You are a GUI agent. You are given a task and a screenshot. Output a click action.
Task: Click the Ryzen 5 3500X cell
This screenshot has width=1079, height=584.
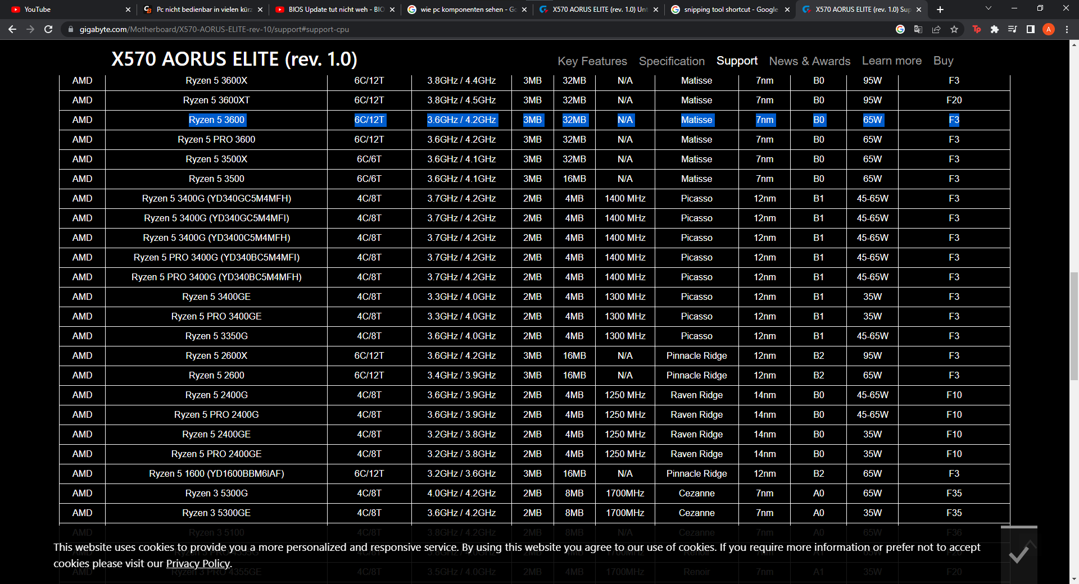pos(216,159)
